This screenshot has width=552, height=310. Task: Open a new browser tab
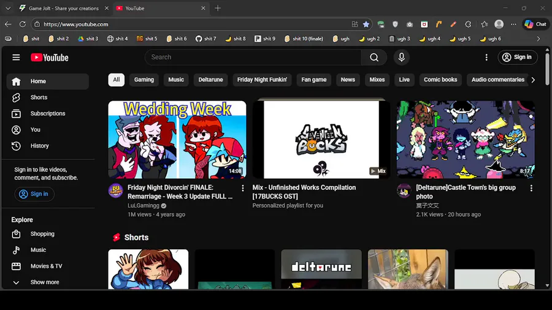[x=218, y=8]
